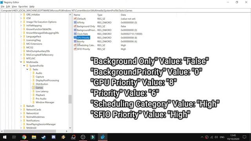Click the Scheduling Category string icon
Image resolution: width=251 pixels, height=141 pixels.
pyautogui.click(x=75, y=45)
